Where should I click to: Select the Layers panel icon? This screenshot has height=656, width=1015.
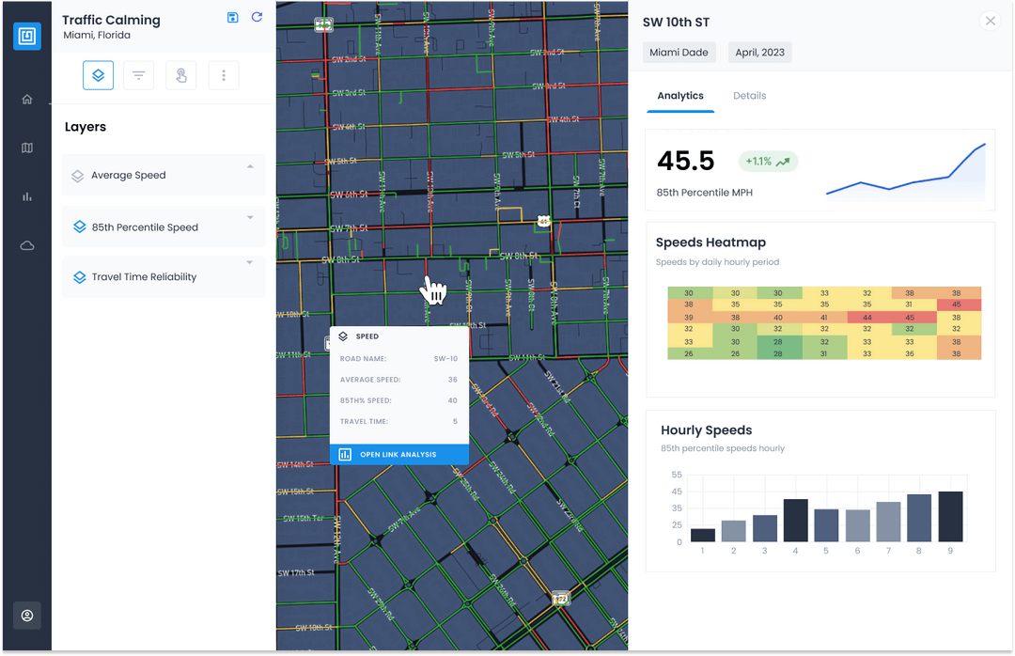click(98, 75)
